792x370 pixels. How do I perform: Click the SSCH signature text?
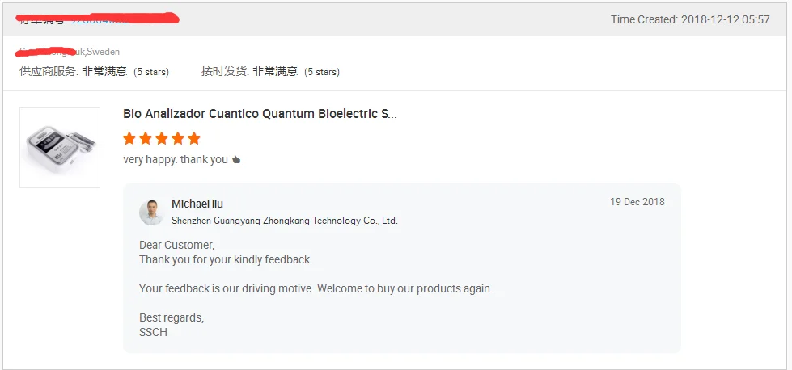click(153, 332)
